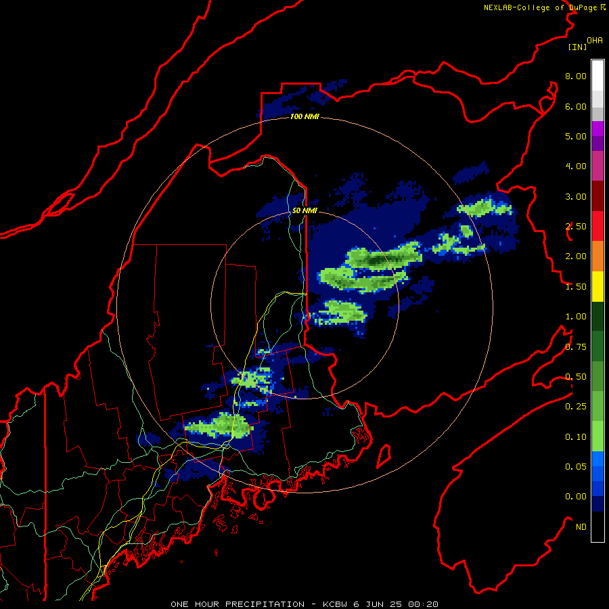Click the 5.00 legend value
This screenshot has height=609, width=609.
576,136
